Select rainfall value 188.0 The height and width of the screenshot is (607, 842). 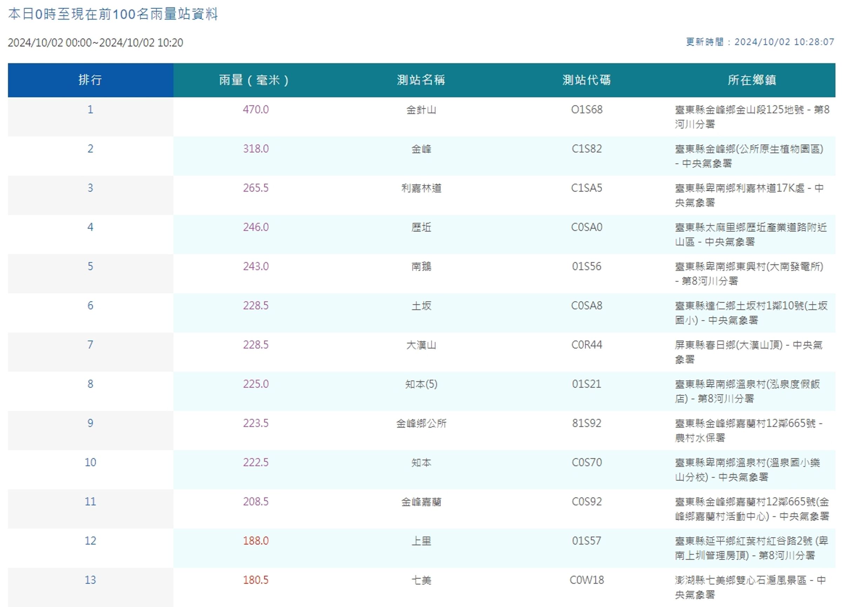point(255,541)
